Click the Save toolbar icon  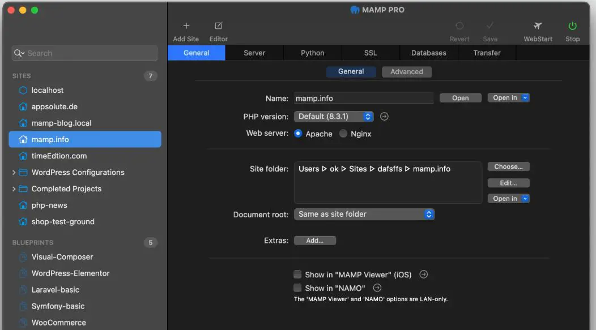[x=490, y=25]
